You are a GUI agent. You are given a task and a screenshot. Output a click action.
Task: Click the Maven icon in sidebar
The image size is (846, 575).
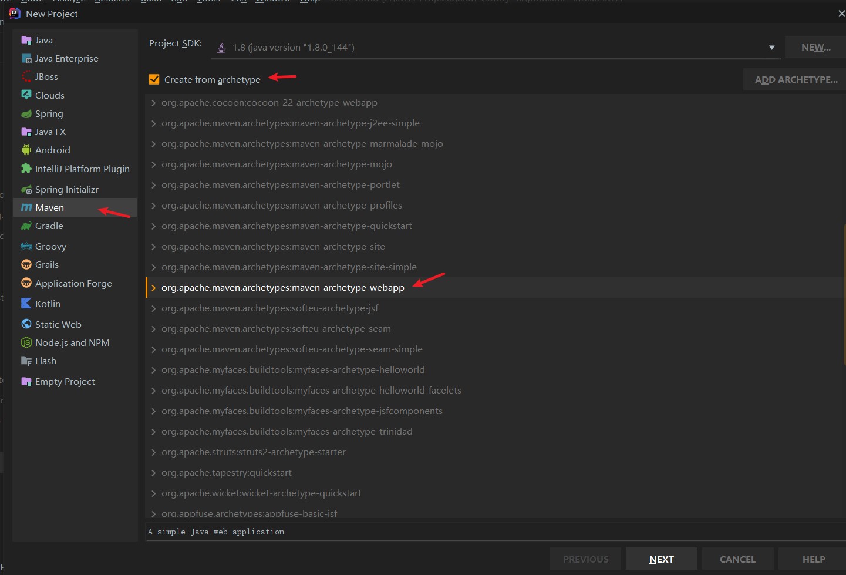click(x=26, y=207)
